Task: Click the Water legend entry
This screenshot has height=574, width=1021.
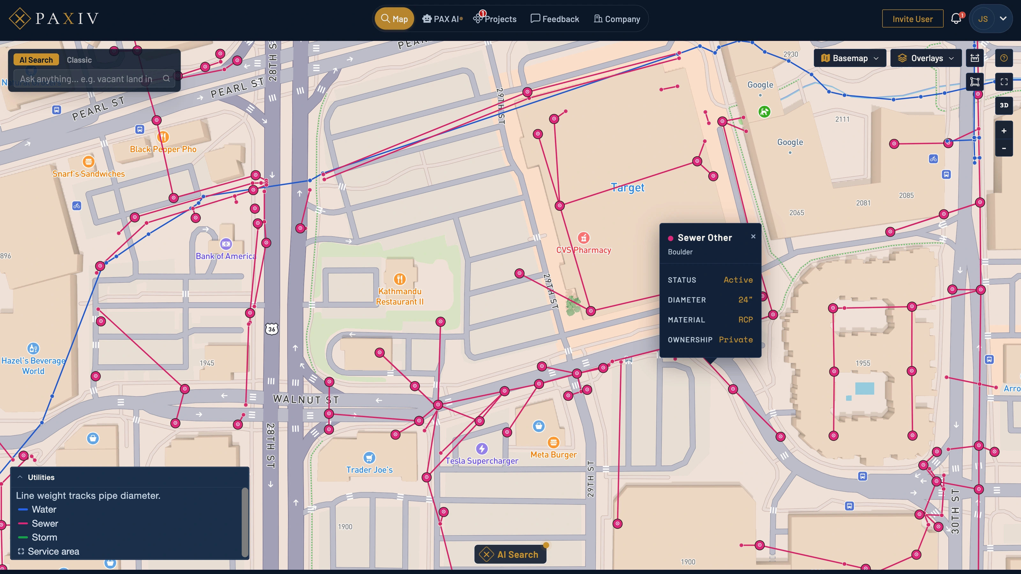Action: (37, 510)
